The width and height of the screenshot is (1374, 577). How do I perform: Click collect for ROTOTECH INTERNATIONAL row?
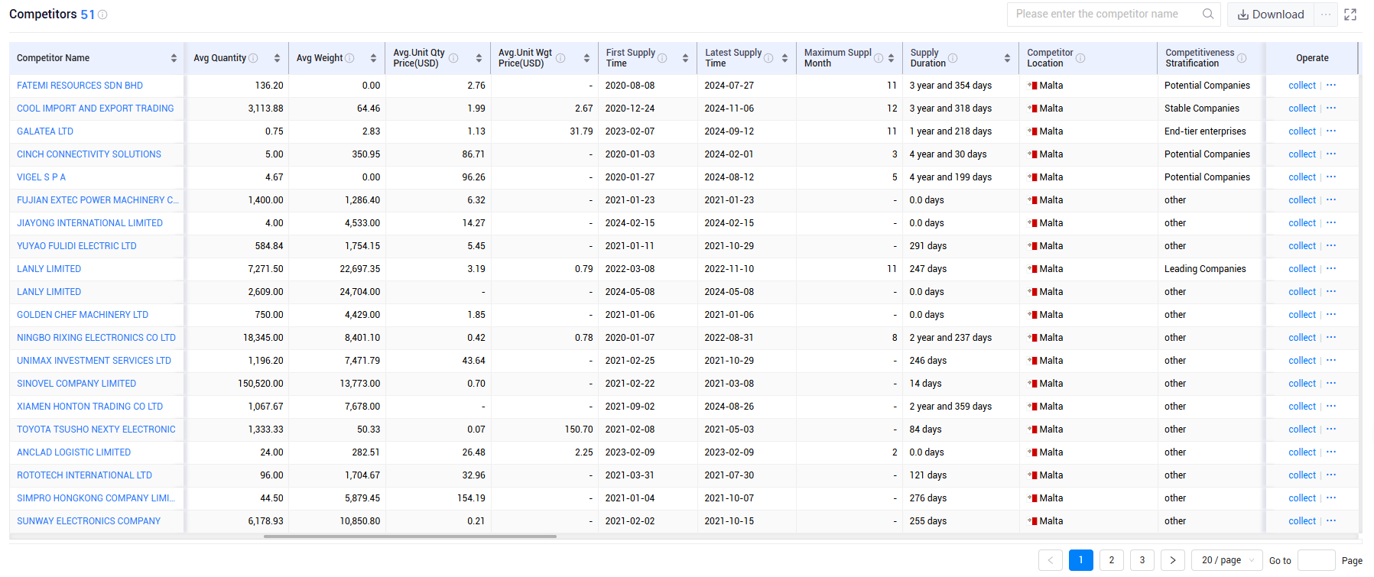[1302, 475]
